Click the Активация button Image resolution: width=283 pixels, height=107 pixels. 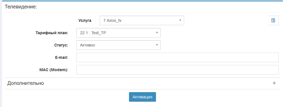[x=142, y=97]
